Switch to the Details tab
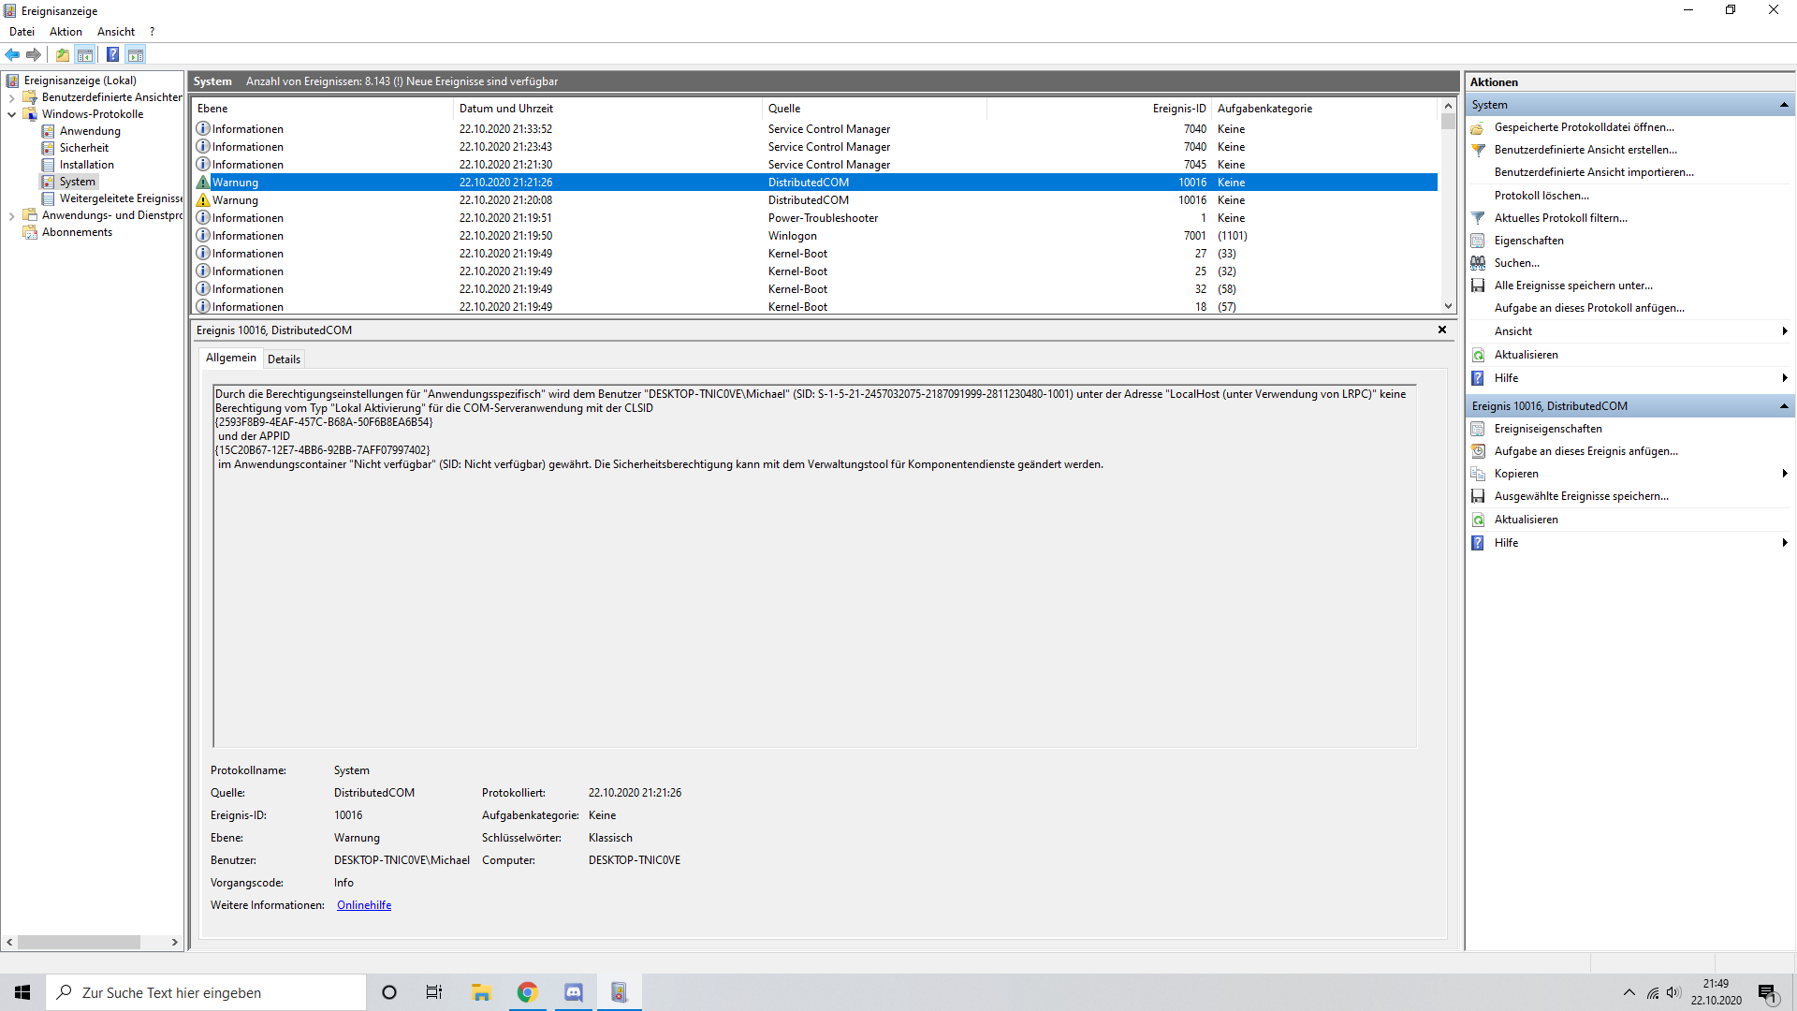This screenshot has height=1011, width=1797. (284, 359)
